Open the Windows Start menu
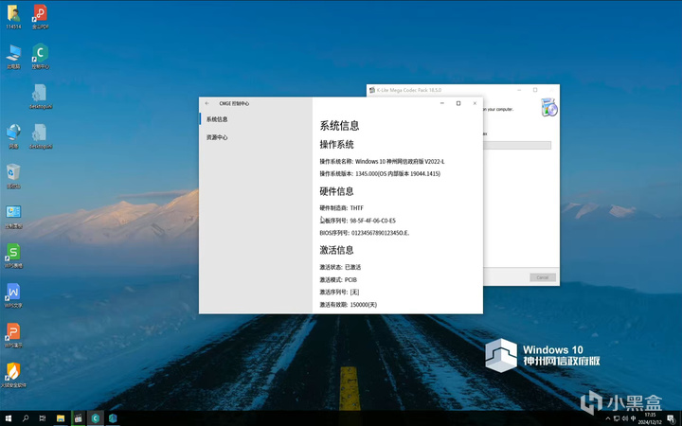This screenshot has height=426, width=682. (x=9, y=418)
